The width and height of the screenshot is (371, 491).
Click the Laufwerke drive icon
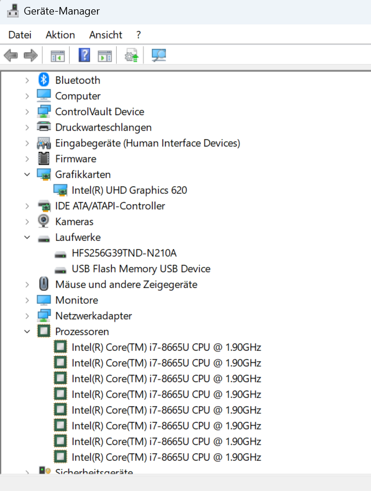pos(44,239)
